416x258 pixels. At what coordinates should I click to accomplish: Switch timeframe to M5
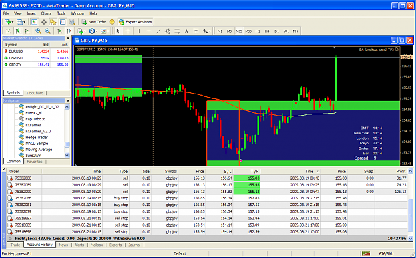coord(229,31)
